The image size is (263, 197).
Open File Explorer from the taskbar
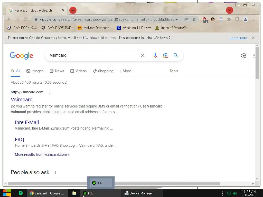pyautogui.click(x=74, y=193)
